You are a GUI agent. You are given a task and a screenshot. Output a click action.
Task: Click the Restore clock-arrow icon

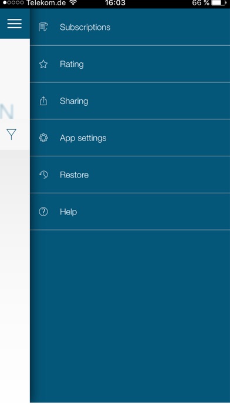pyautogui.click(x=43, y=175)
